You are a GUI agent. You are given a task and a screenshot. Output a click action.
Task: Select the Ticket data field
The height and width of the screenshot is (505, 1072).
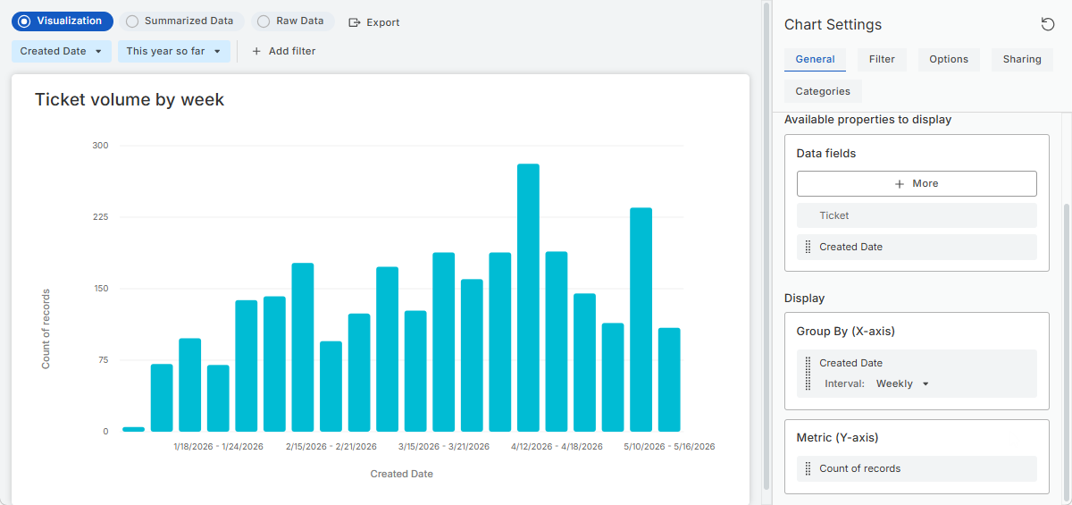coord(917,215)
